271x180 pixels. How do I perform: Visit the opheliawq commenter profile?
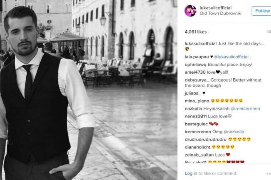(x=195, y=65)
